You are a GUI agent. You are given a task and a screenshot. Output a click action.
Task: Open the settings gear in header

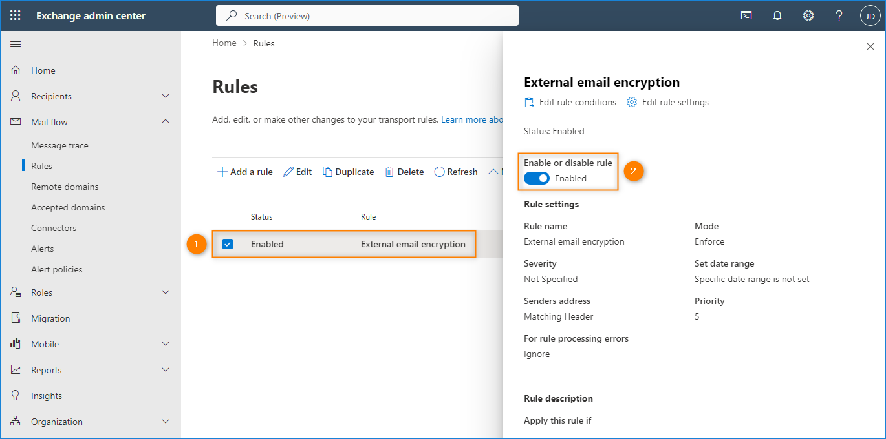pyautogui.click(x=808, y=15)
